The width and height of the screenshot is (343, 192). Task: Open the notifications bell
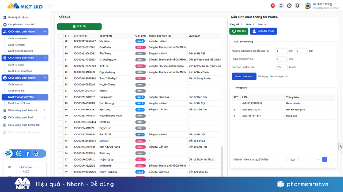point(281,6)
